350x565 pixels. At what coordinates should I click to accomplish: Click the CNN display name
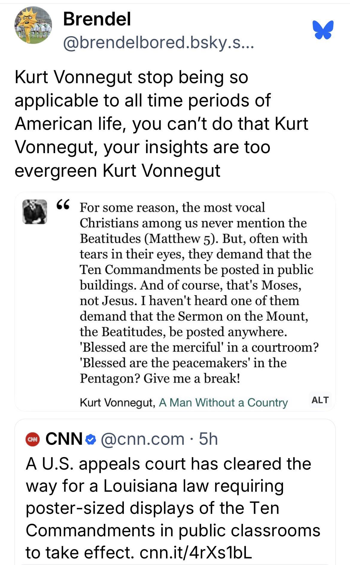coord(64,439)
